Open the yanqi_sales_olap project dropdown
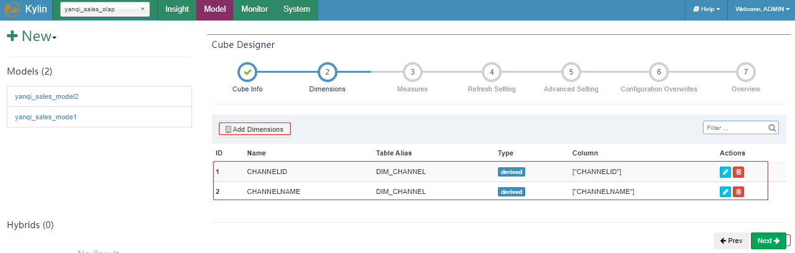 click(x=104, y=9)
